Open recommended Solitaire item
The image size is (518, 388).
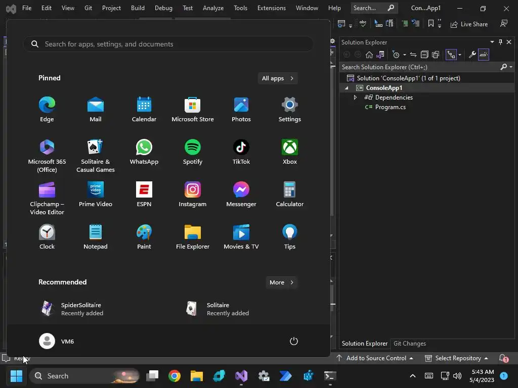[x=218, y=309]
